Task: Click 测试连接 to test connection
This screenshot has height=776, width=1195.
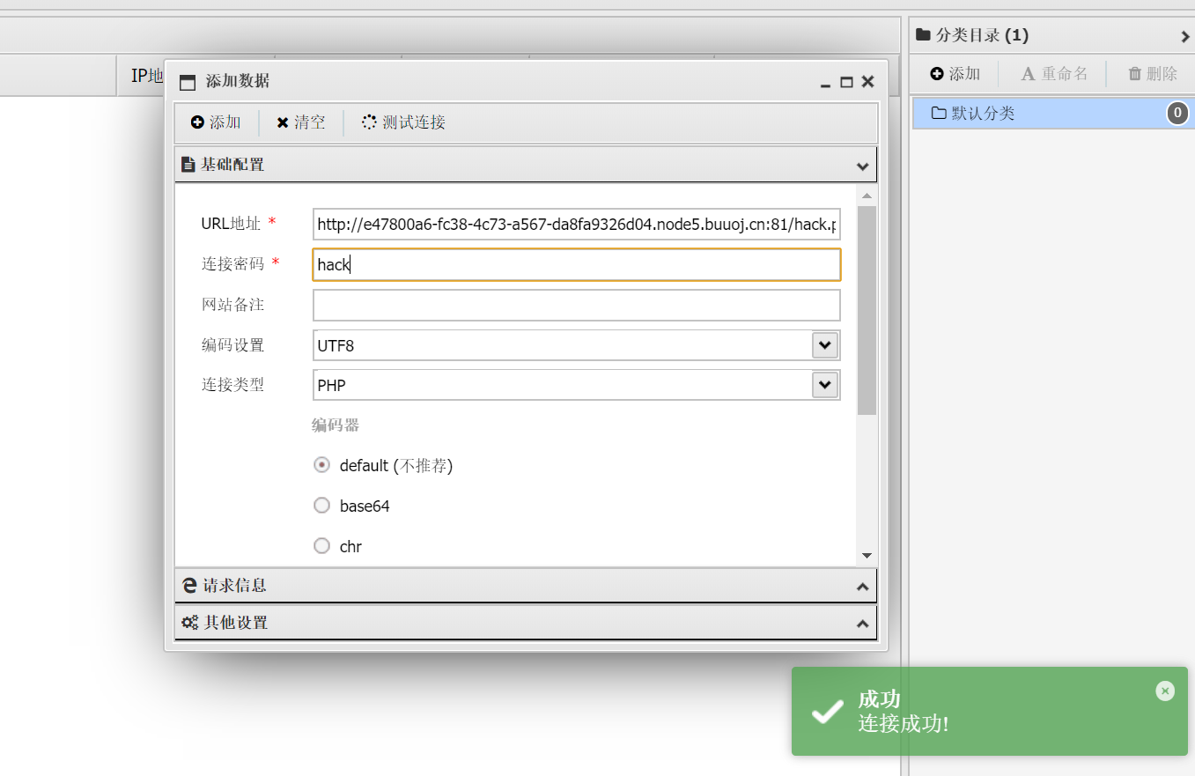Action: pyautogui.click(x=403, y=122)
